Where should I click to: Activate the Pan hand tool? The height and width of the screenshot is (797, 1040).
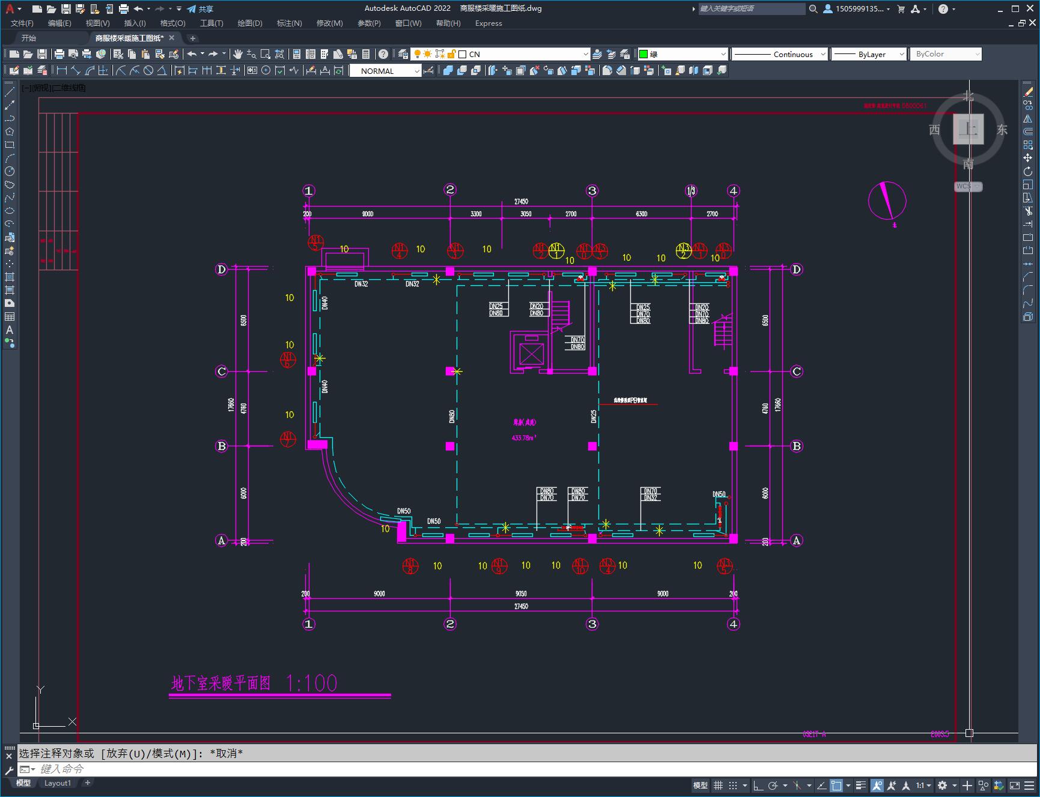[x=238, y=54]
